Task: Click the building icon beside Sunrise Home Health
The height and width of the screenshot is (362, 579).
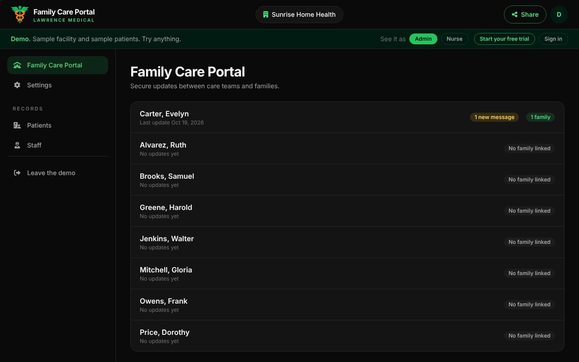Action: [266, 14]
